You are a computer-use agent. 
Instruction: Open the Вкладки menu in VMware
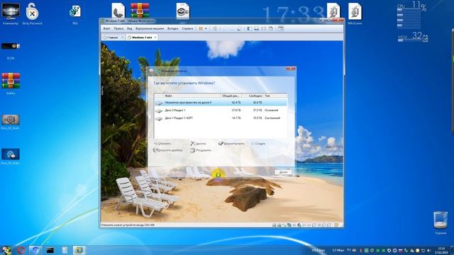(173, 28)
